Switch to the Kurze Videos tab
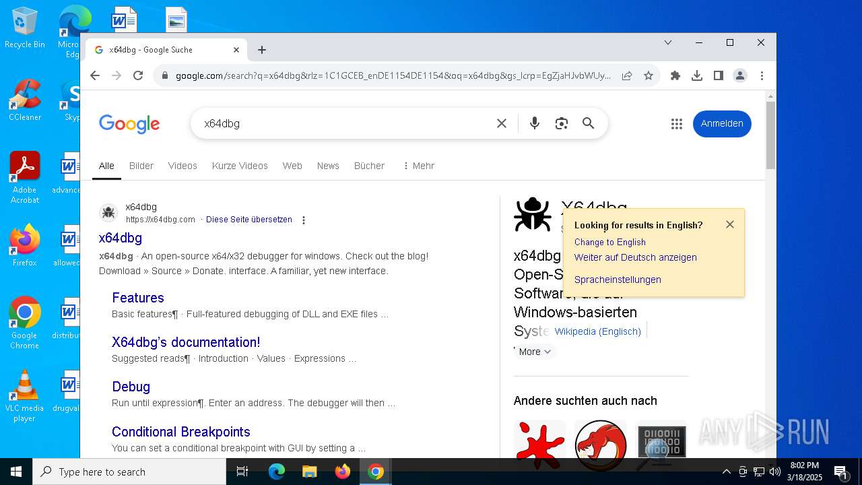The image size is (862, 485). coord(240,166)
